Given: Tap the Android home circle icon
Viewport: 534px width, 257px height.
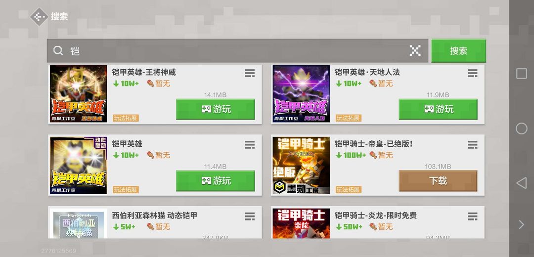Looking at the screenshot, I should pos(522,128).
